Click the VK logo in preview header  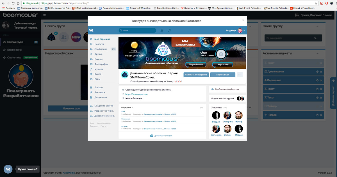(x=91, y=30)
